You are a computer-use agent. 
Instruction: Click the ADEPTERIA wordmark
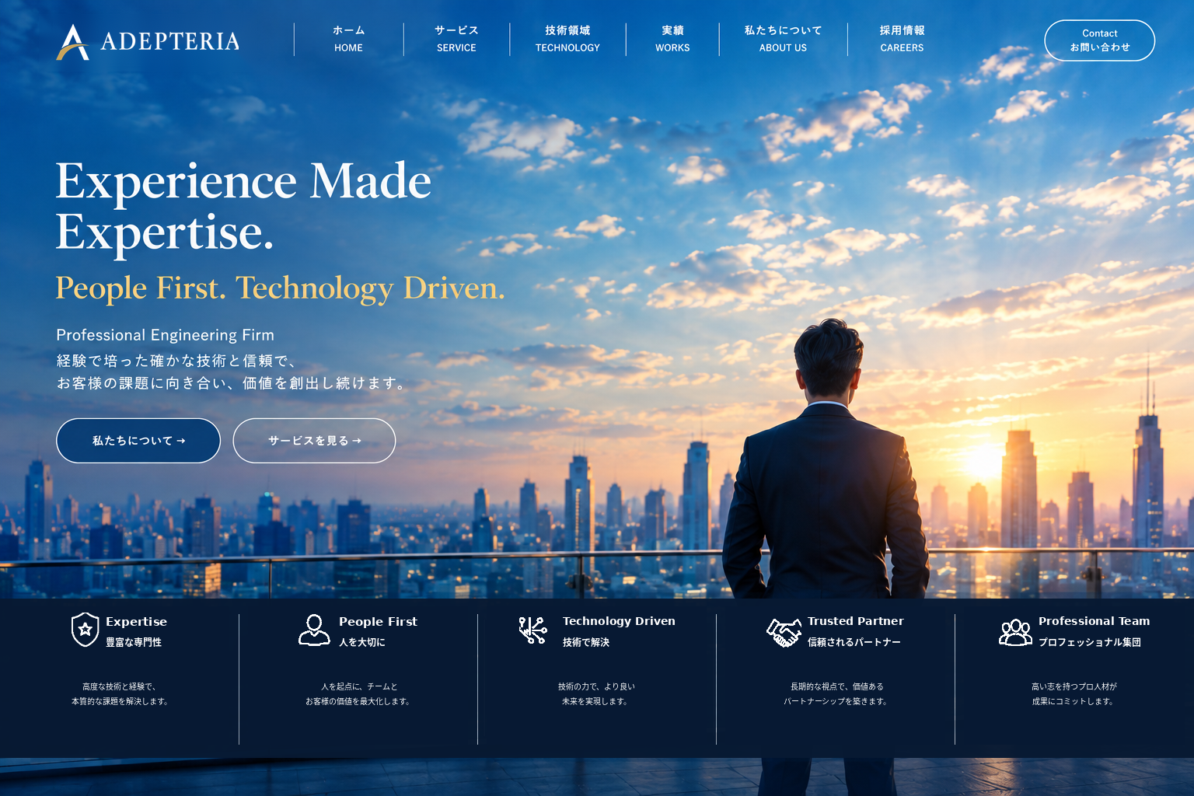[x=170, y=41]
